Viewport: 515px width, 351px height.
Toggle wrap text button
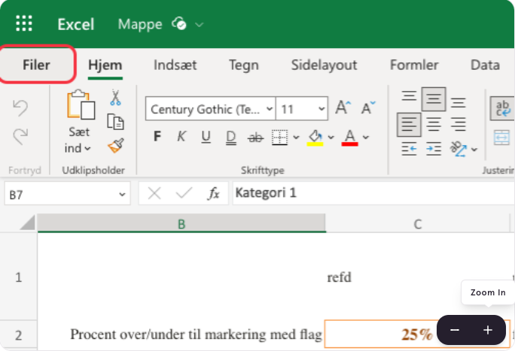click(502, 108)
